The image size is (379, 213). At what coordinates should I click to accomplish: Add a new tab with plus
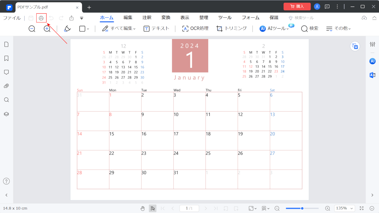pos(89,7)
